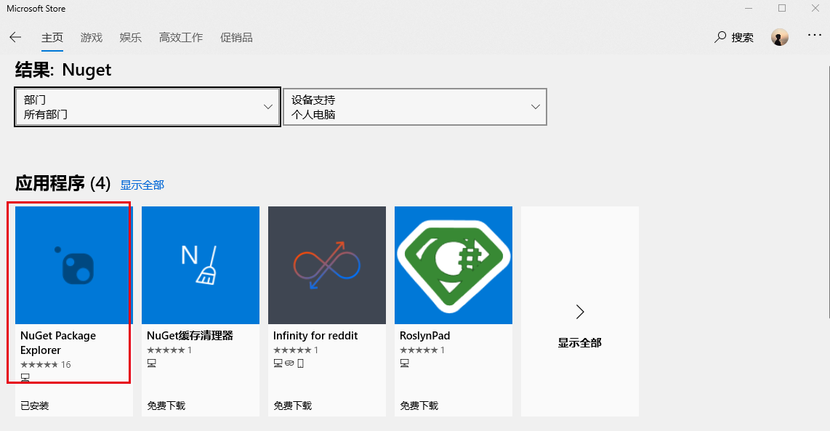Click the right chevron arrow tile
This screenshot has height=431, width=830.
[579, 312]
